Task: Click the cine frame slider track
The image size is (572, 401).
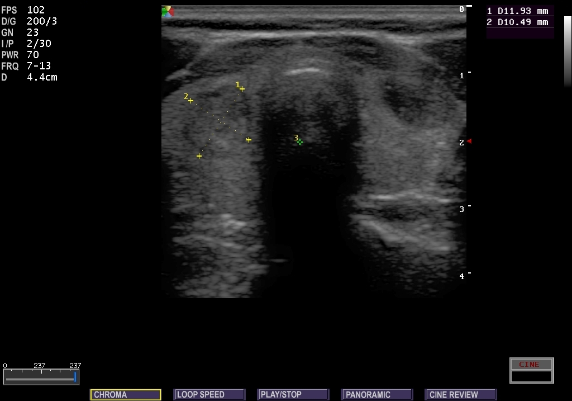Action: pyautogui.click(x=40, y=379)
